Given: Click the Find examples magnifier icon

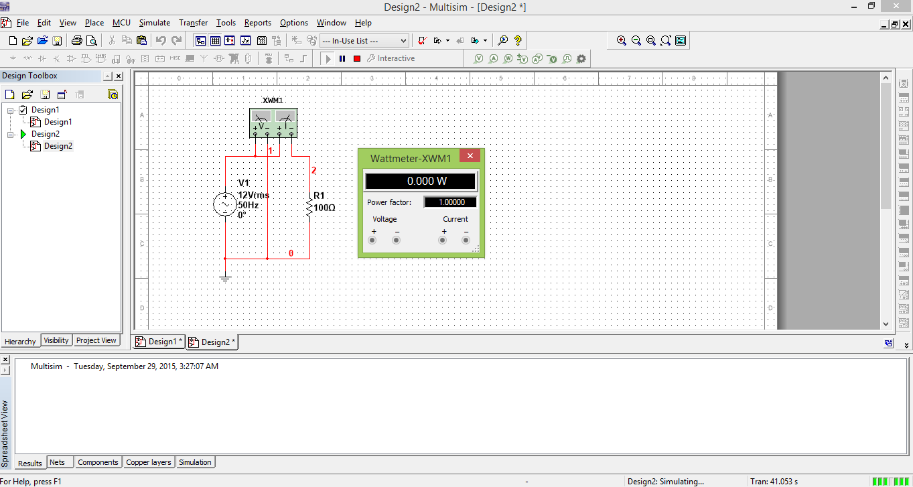Looking at the screenshot, I should coord(503,41).
